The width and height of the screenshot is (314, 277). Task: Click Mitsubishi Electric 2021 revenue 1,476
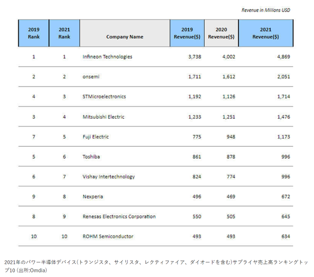(x=283, y=117)
